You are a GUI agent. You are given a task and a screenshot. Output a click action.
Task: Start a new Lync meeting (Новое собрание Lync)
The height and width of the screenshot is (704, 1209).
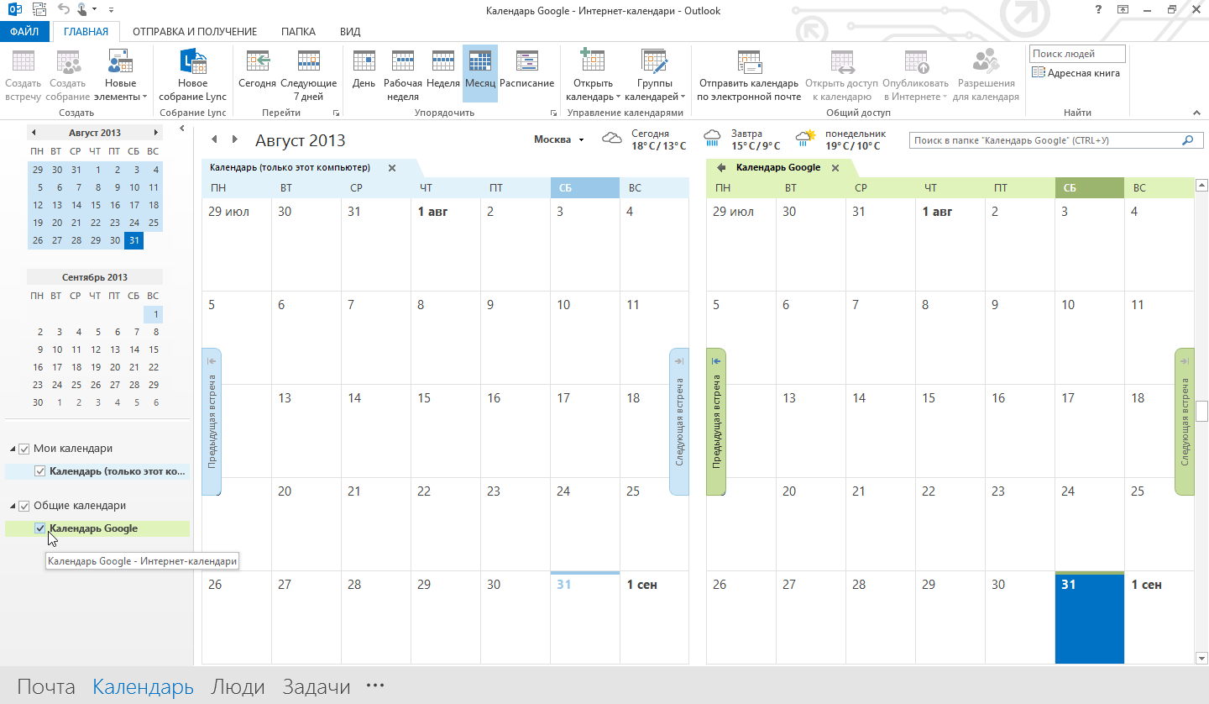[x=193, y=75]
